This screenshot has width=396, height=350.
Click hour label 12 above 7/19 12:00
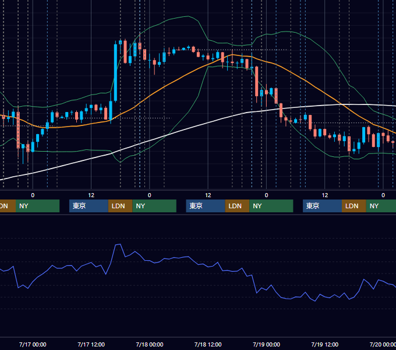point(325,195)
